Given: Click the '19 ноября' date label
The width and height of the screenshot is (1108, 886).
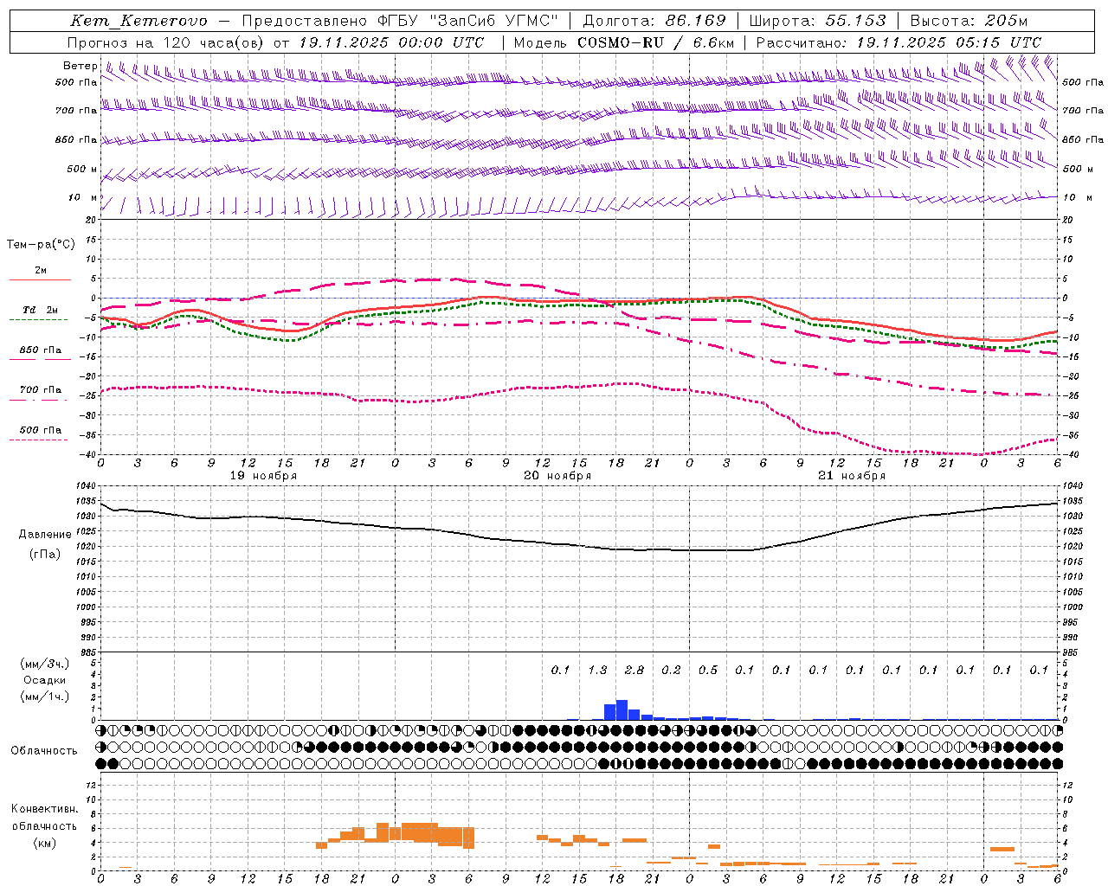Looking at the screenshot, I should tap(263, 476).
